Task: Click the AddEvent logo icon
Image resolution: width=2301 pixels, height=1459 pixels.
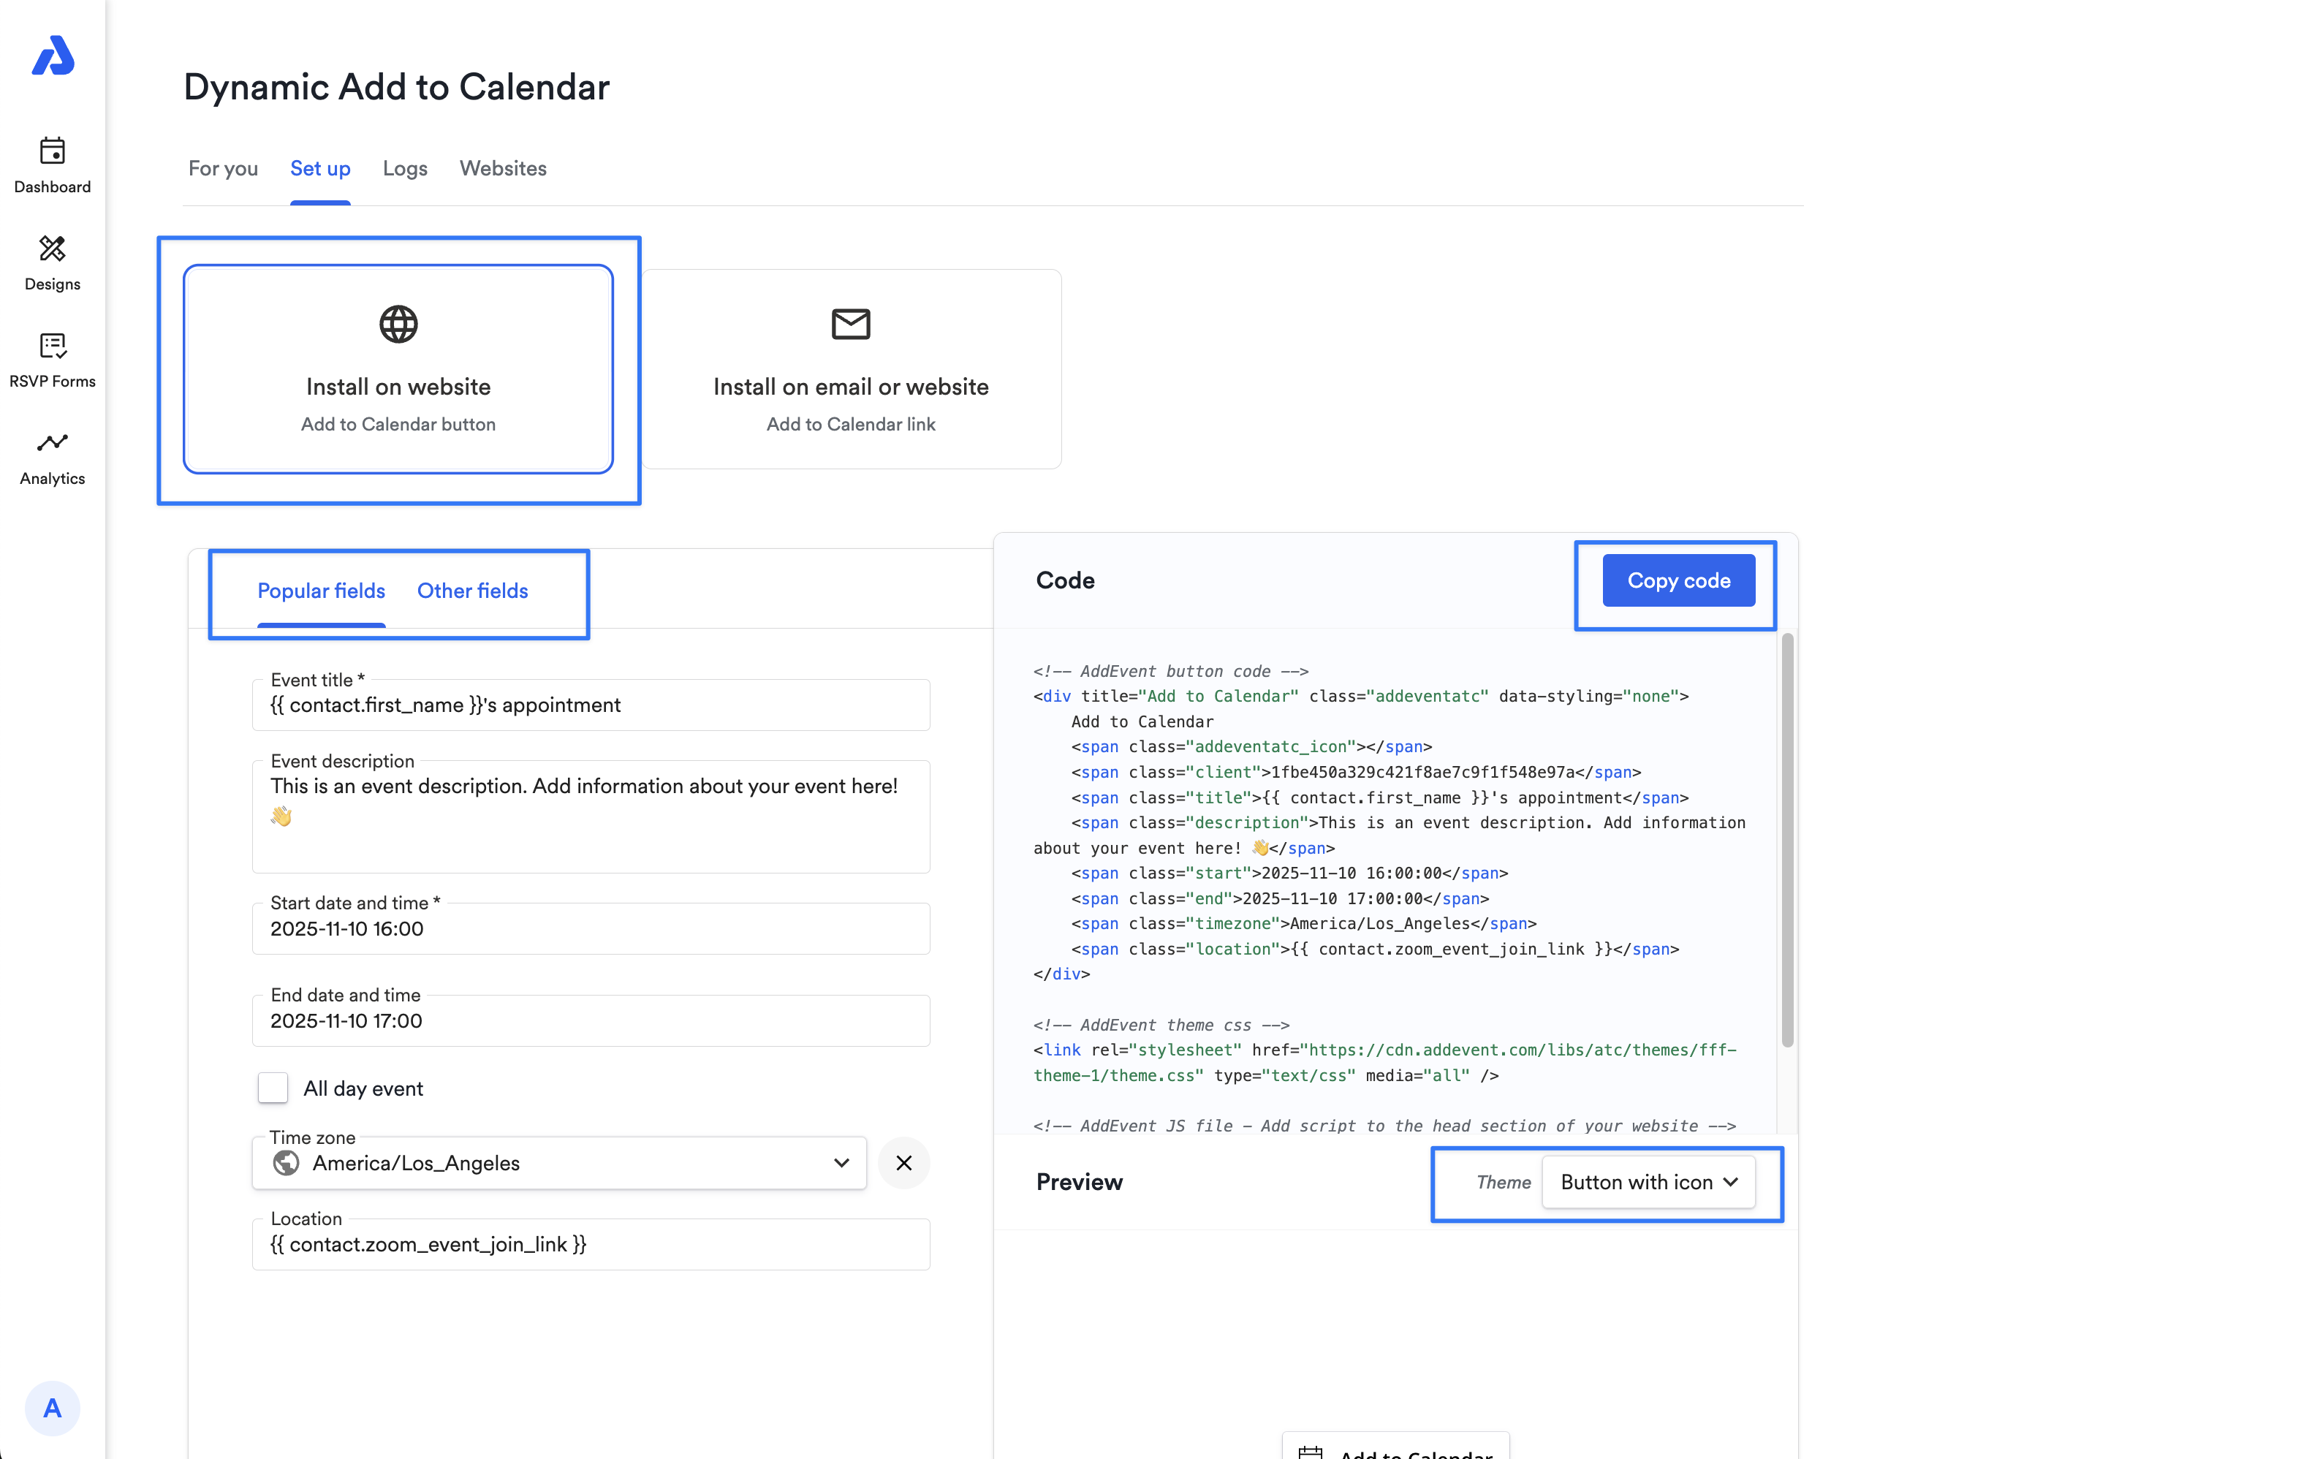Action: [53, 56]
